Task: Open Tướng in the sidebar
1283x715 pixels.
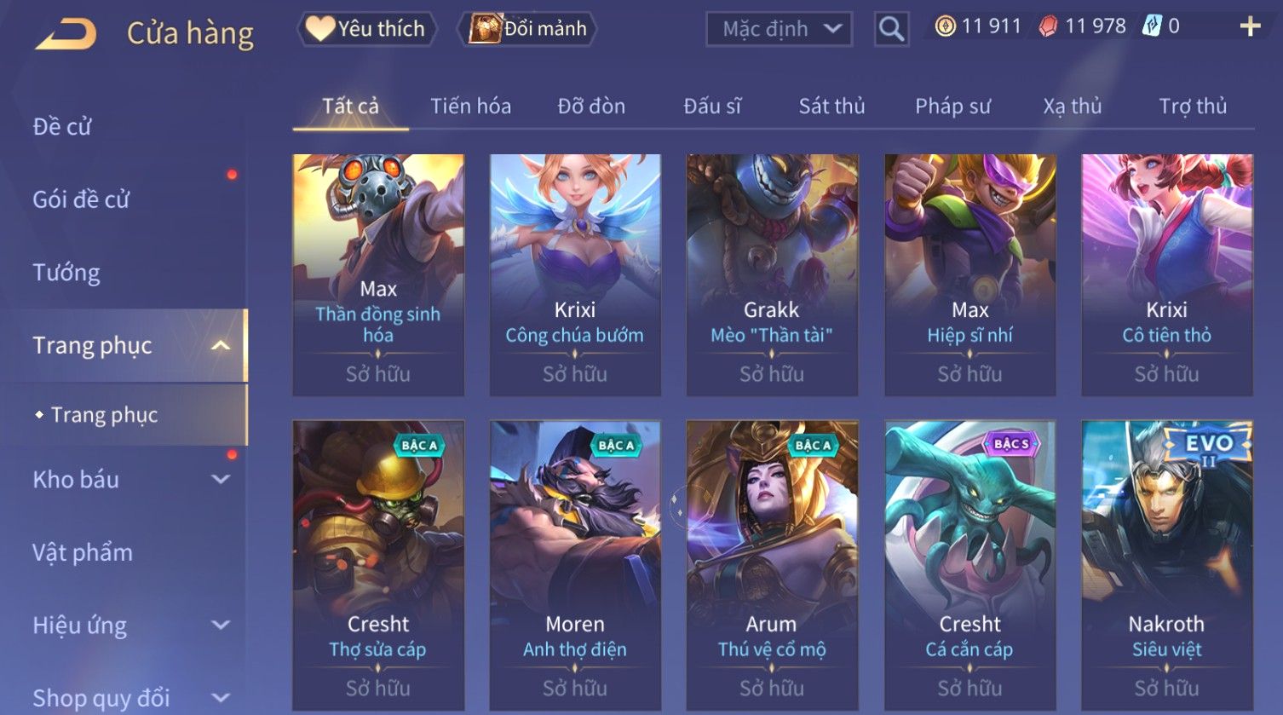Action: pos(66,273)
